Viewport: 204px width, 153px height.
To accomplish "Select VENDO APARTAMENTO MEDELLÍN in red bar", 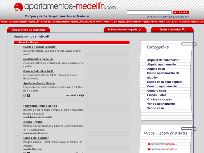I will pos(20,22).
